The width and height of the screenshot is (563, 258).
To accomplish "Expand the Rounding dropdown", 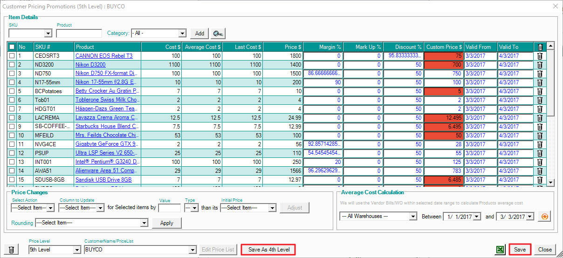I will click(x=144, y=223).
